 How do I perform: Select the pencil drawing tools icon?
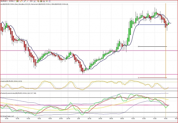coord(21,1)
